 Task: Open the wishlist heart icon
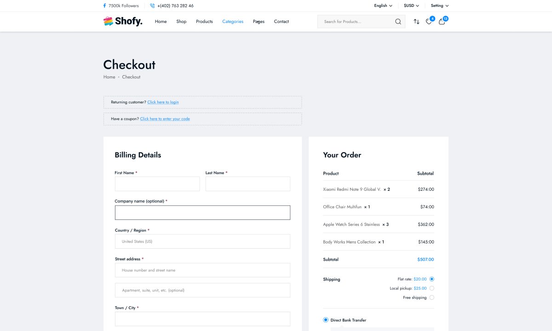coord(429,22)
